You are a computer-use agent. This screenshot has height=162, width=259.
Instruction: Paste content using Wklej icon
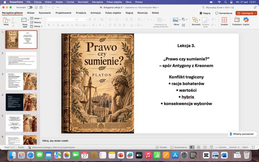point(6,22)
